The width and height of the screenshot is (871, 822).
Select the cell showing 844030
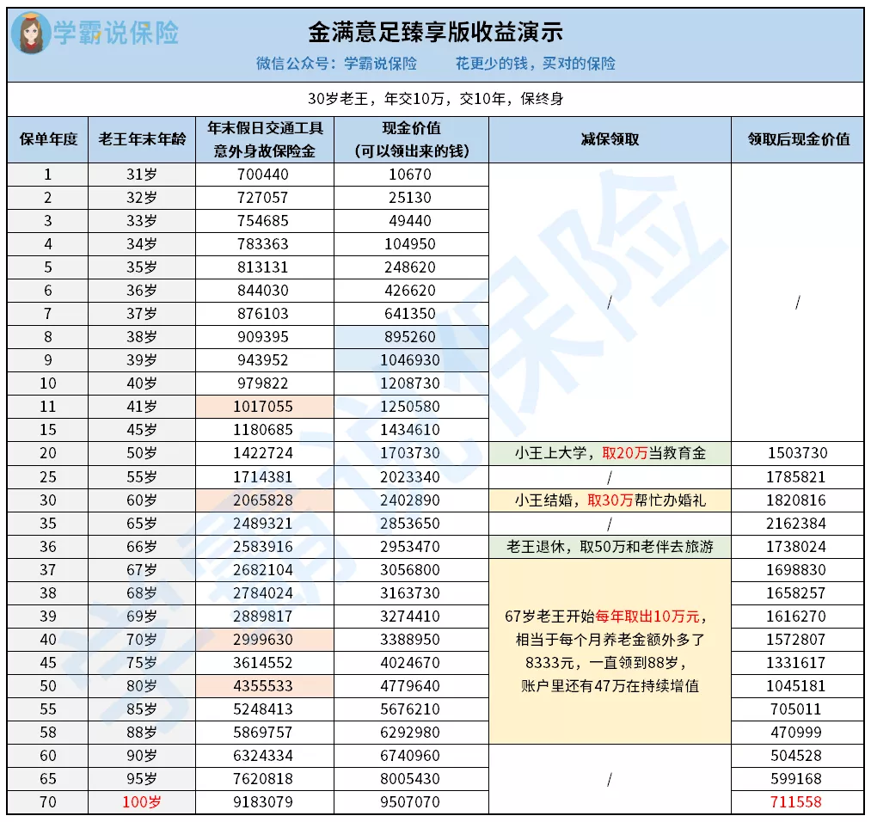pos(263,291)
